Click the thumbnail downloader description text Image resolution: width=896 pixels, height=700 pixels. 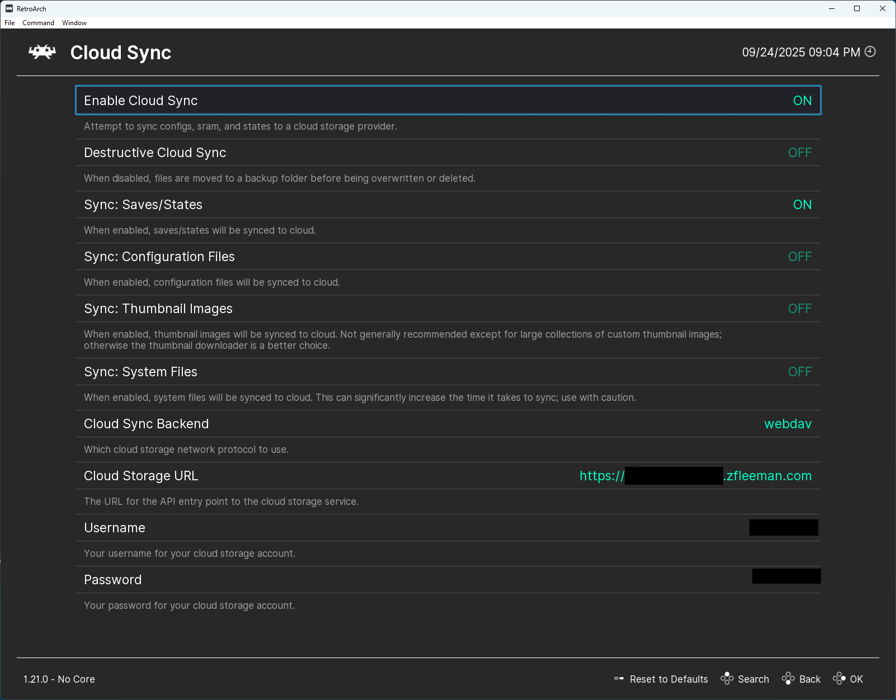403,340
